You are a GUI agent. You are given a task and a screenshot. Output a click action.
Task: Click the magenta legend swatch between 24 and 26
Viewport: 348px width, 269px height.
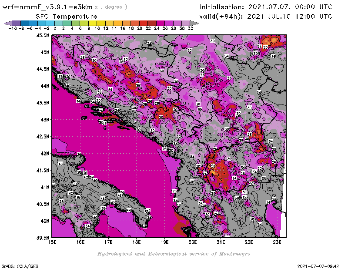[161, 23]
